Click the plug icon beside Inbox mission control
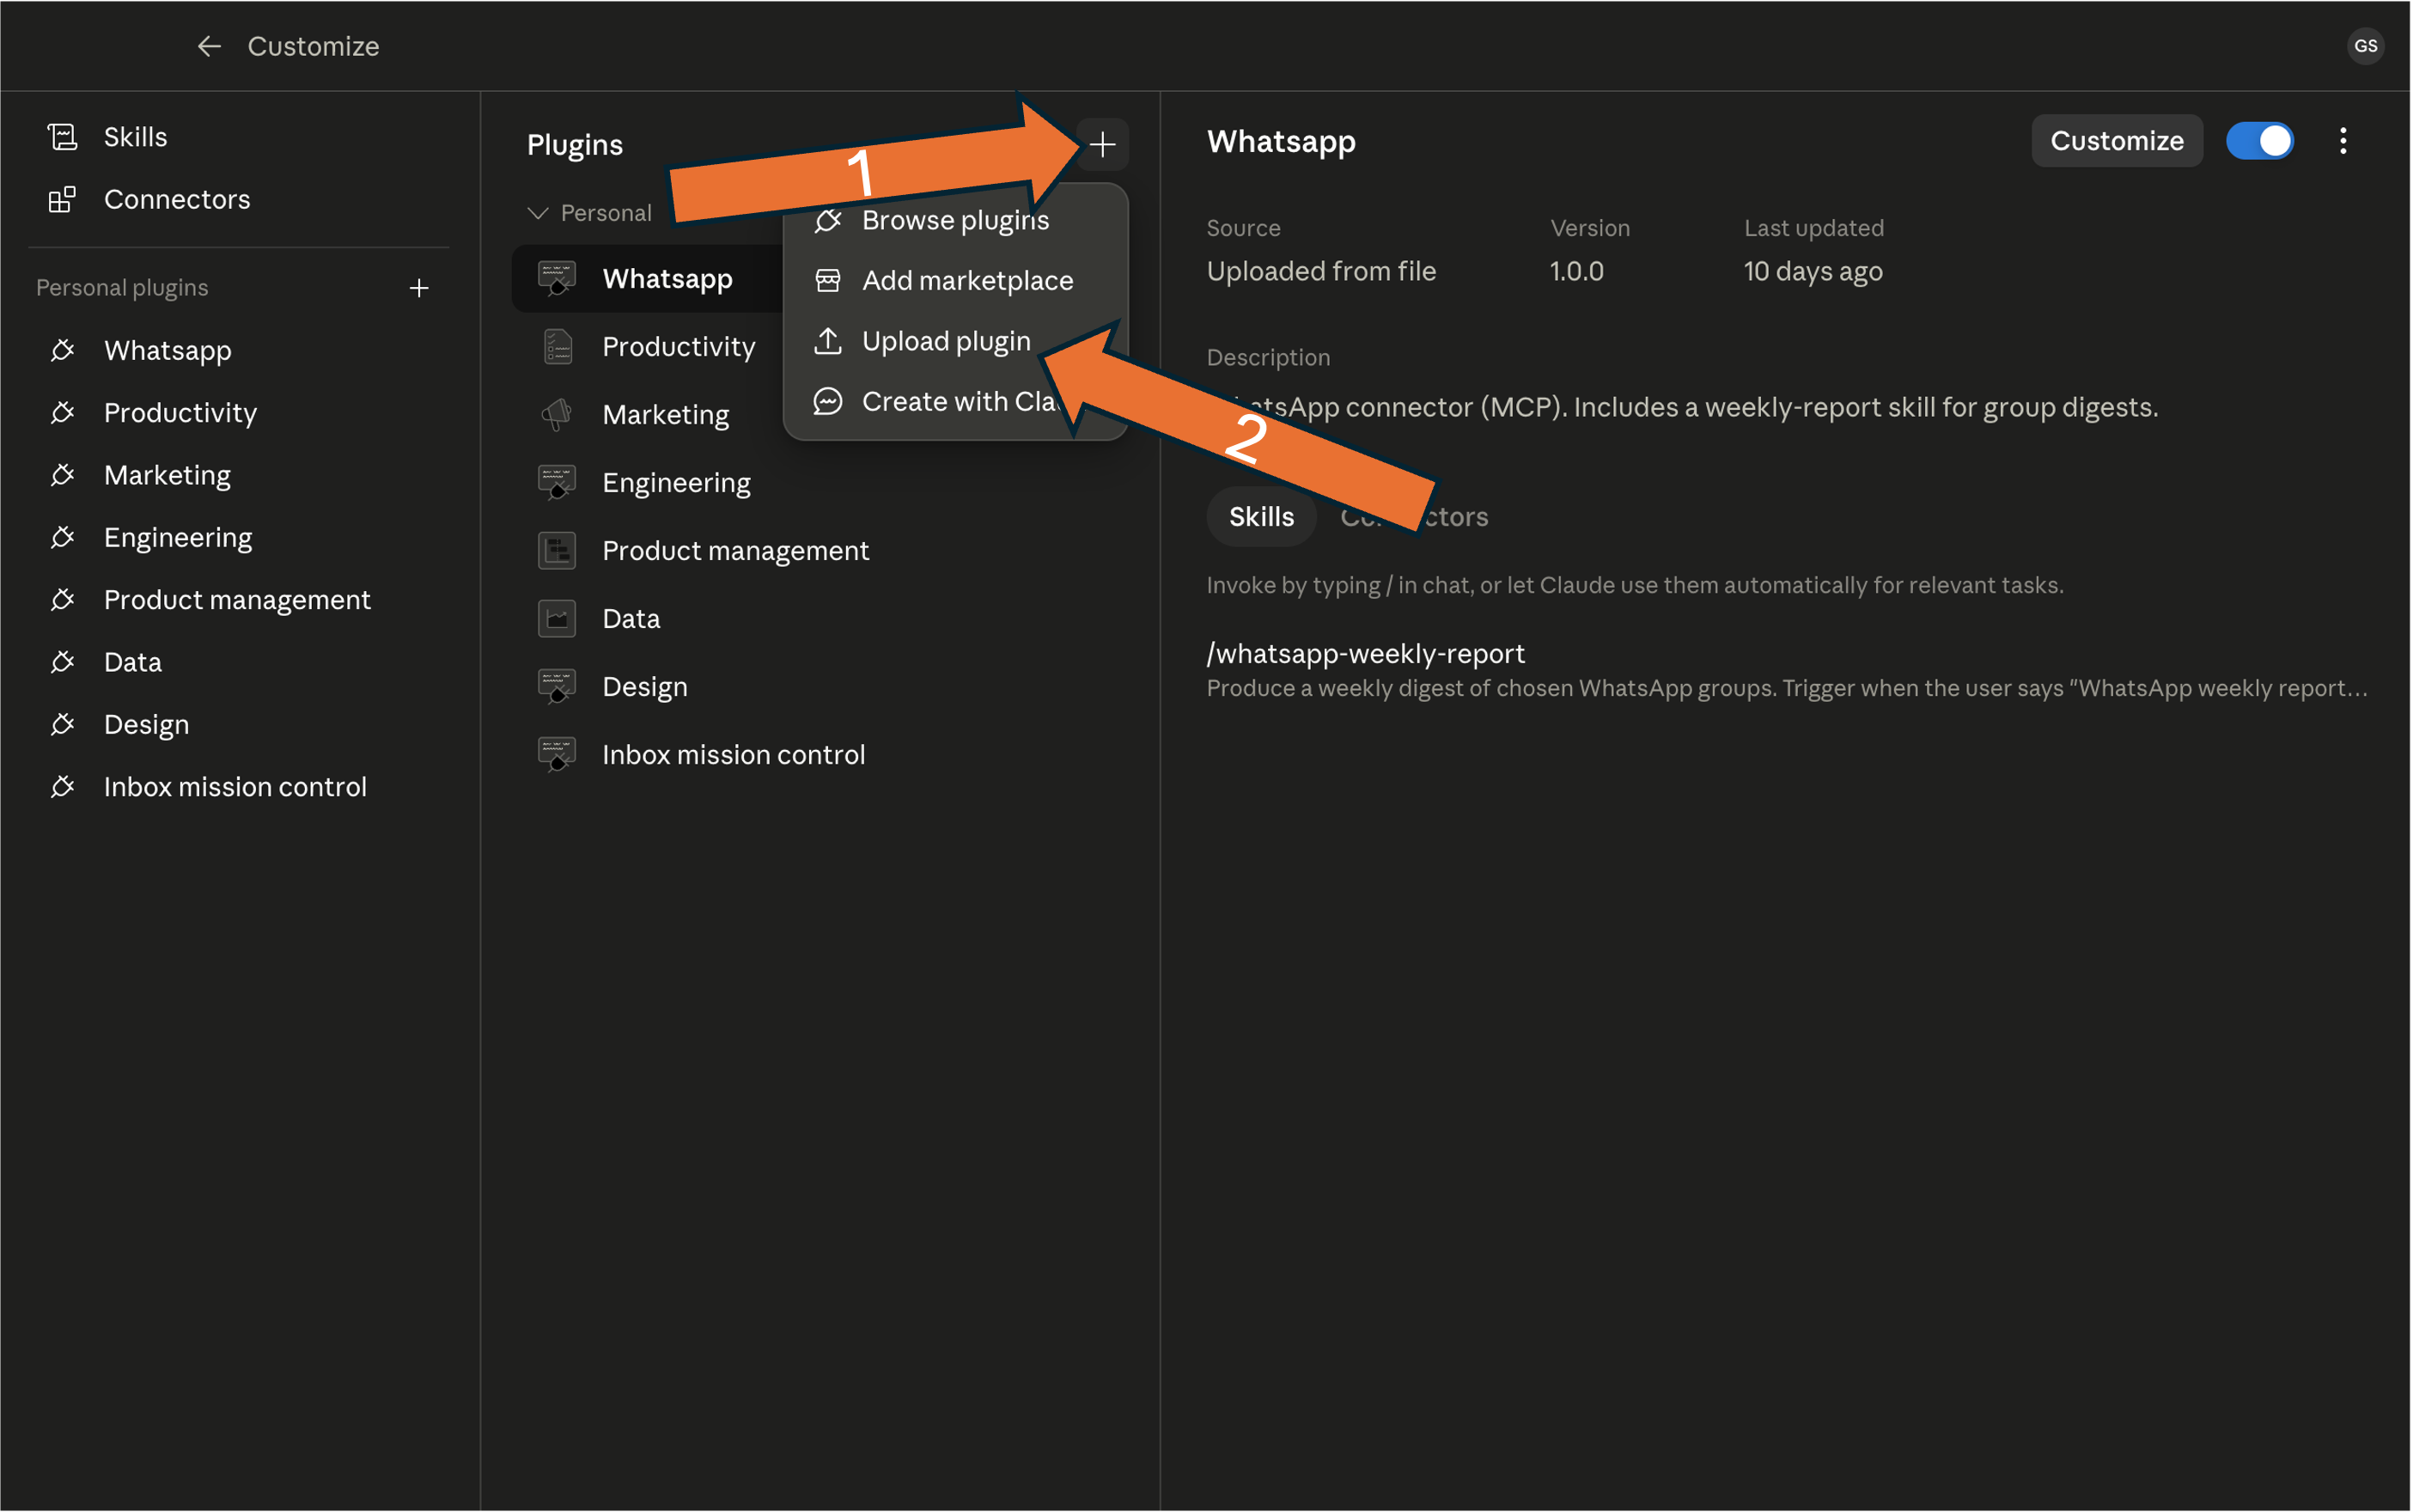Viewport: 2413px width, 1512px height. pyautogui.click(x=62, y=787)
